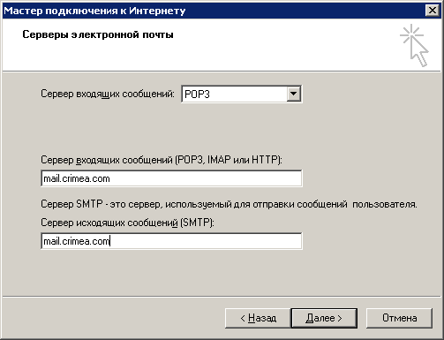Click the label mentioning POP3, IMAP или HTTP

pos(162,160)
